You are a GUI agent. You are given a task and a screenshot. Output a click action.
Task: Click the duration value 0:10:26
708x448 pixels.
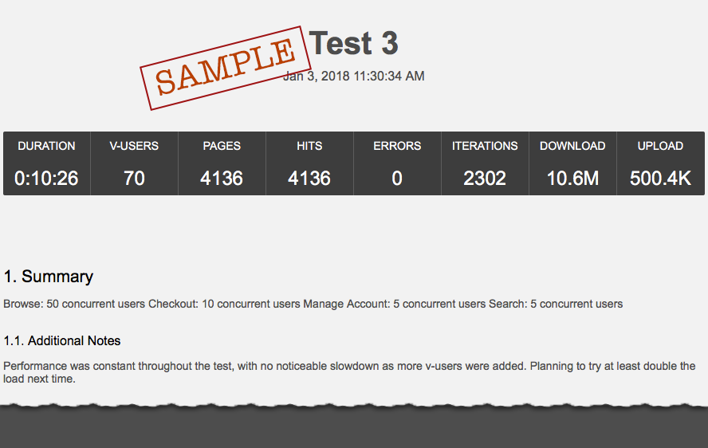[x=46, y=179]
